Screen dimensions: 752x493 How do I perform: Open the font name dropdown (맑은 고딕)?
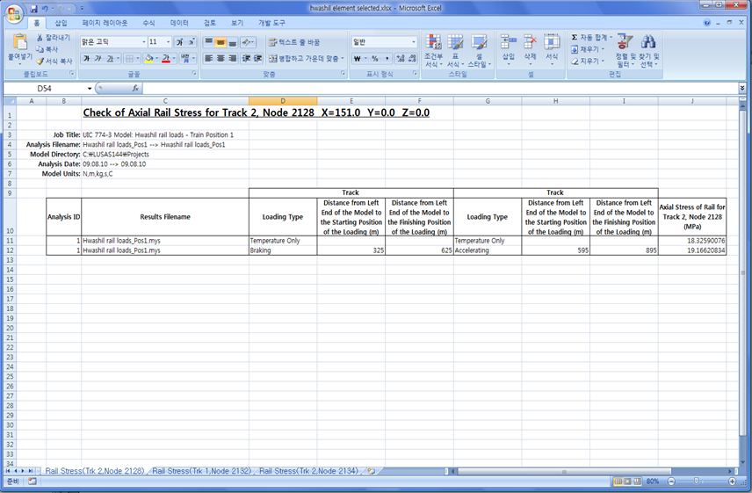coord(143,42)
